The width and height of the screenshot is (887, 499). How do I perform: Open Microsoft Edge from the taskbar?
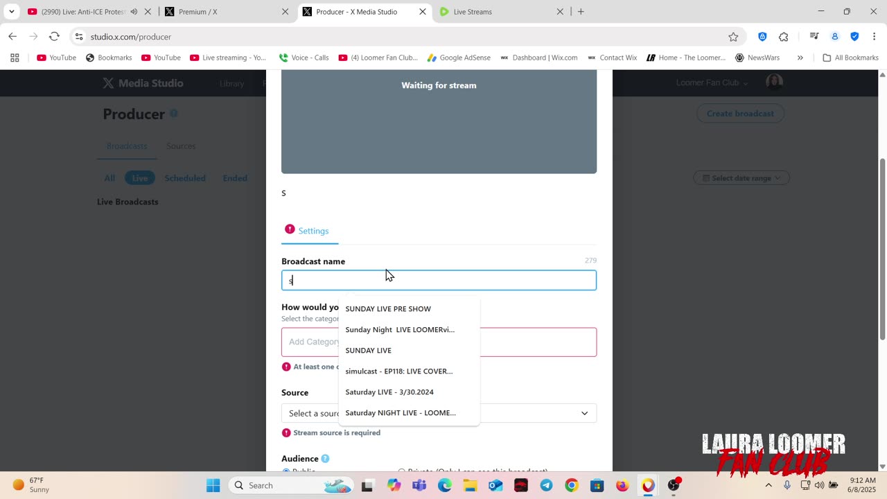[445, 485]
